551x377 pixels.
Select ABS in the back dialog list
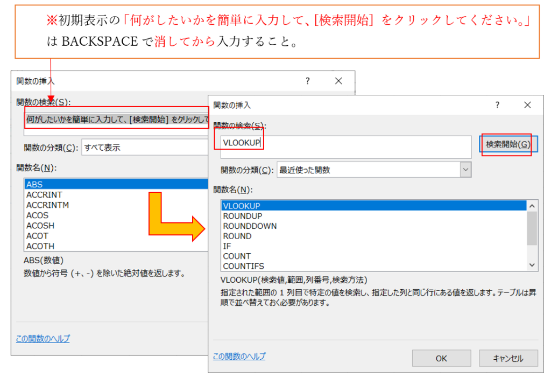click(x=34, y=185)
